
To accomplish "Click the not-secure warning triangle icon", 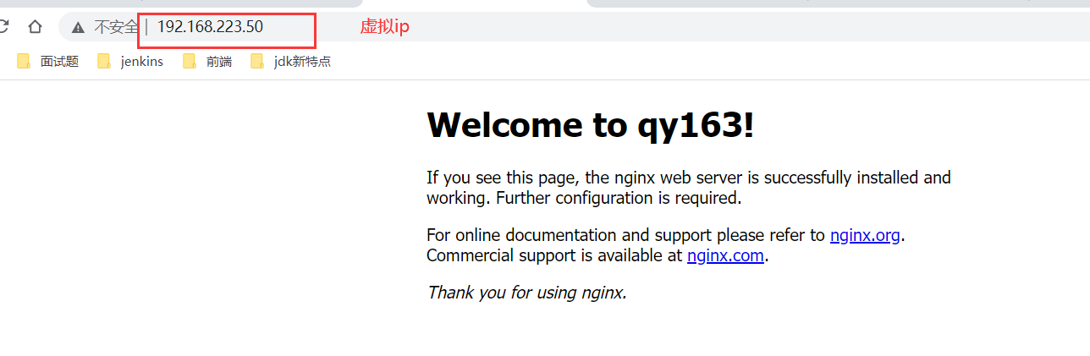I will tap(78, 27).
